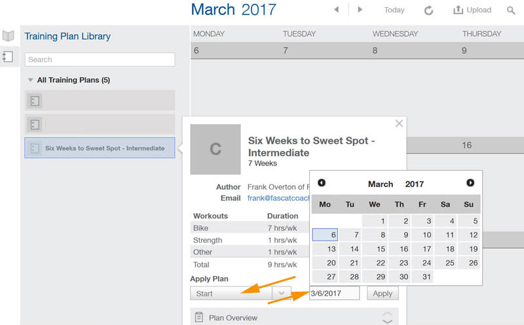Viewport: 524px width, 325px height.
Task: Click the frank@fascatcoach email link
Action: click(x=278, y=198)
